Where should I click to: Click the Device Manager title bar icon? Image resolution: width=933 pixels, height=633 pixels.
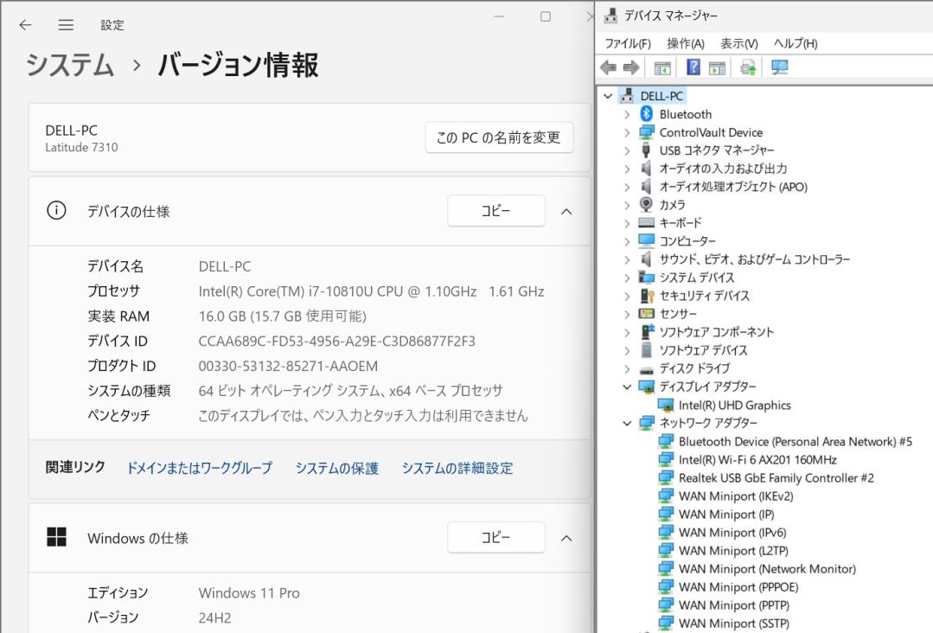610,16
